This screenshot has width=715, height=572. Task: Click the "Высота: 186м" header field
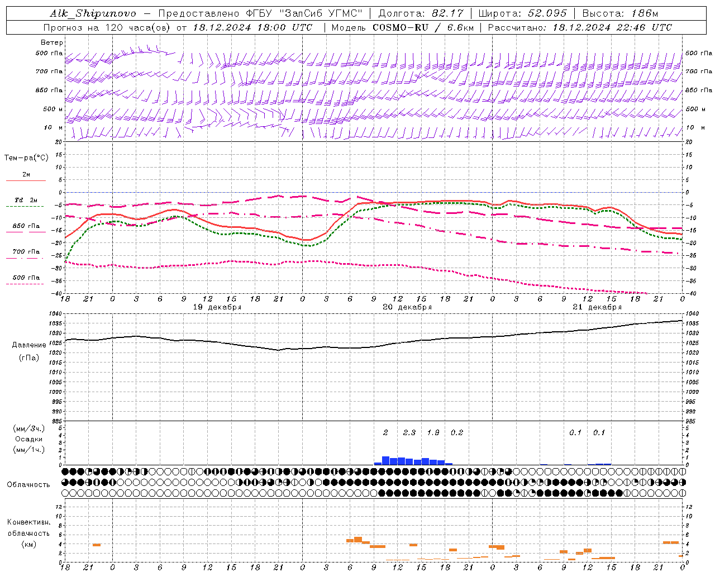pyautogui.click(x=620, y=13)
